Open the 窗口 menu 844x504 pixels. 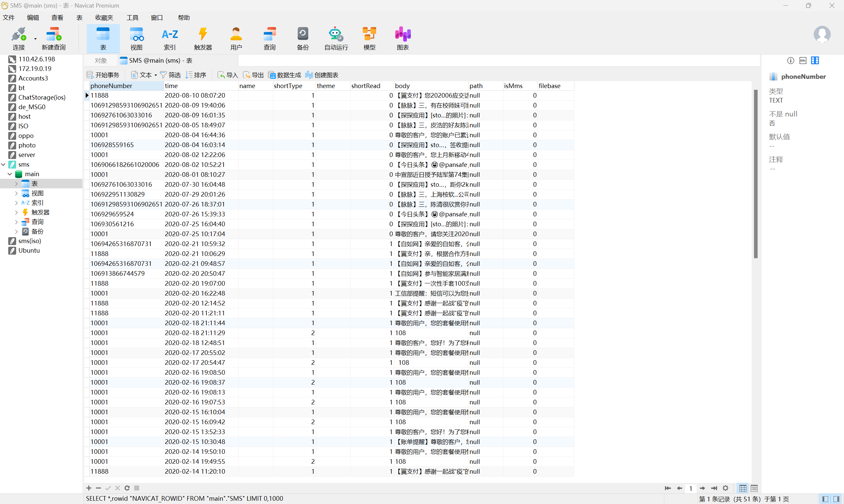[x=157, y=18]
